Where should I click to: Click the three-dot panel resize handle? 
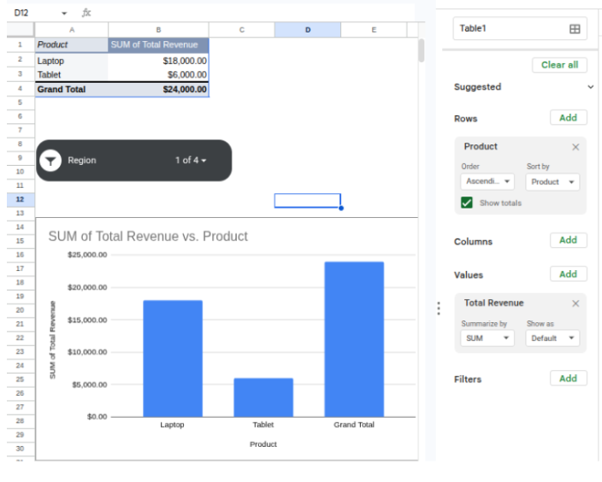[439, 308]
